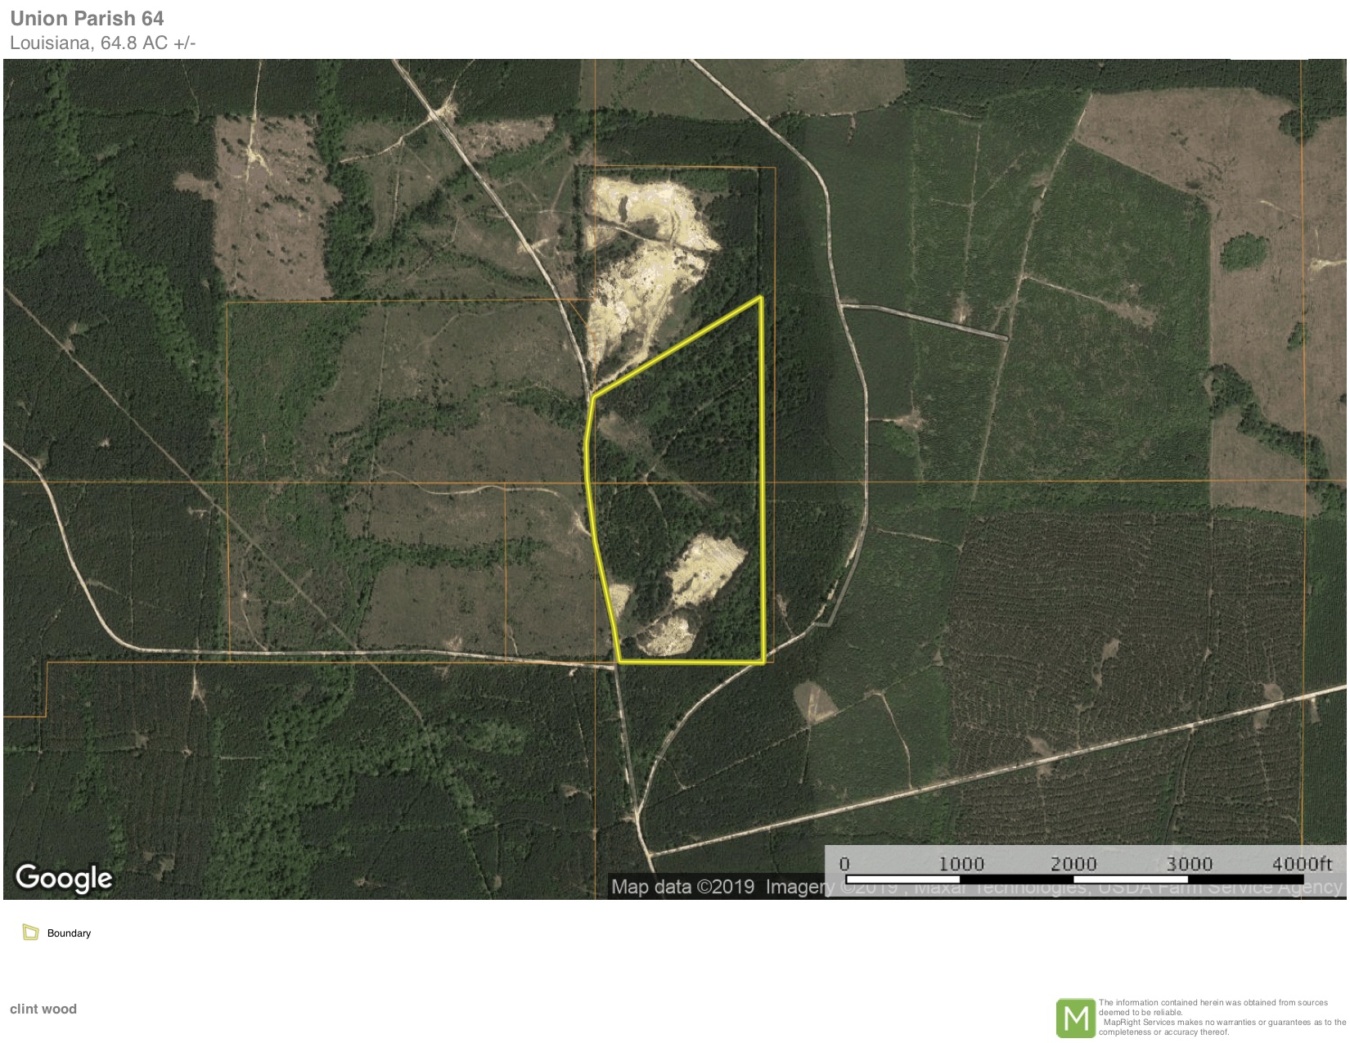
Task: Click the Map data ©2019 attribution text
Action: 682,887
